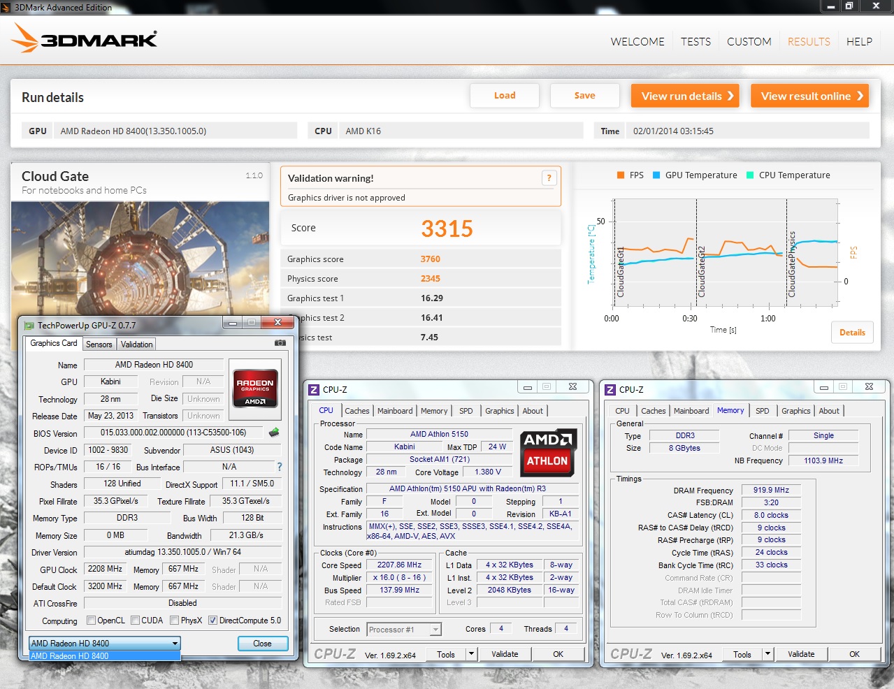This screenshot has height=689, width=894.
Task: Click OK in the right CPU-Z window
Action: [854, 654]
